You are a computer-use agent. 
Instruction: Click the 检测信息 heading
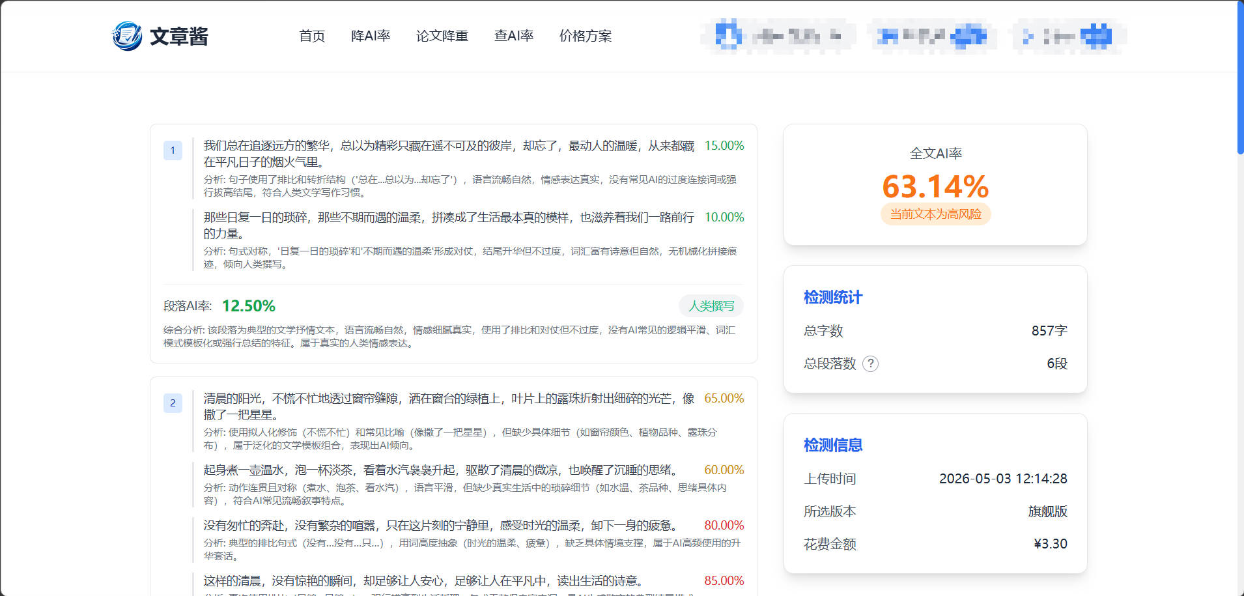833,446
